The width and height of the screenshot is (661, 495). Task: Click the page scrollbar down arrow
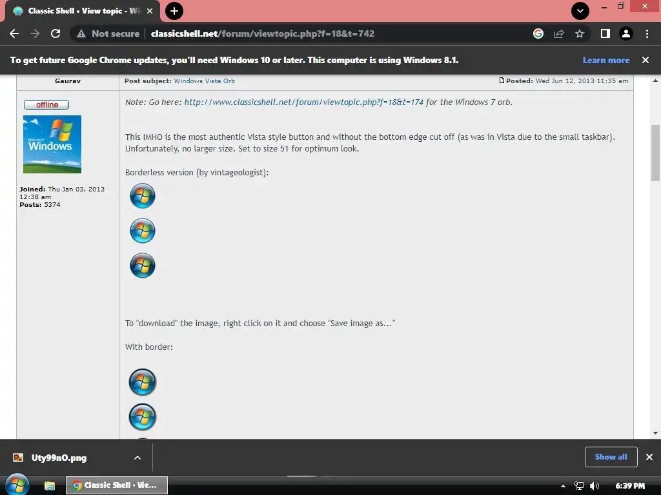(x=655, y=433)
